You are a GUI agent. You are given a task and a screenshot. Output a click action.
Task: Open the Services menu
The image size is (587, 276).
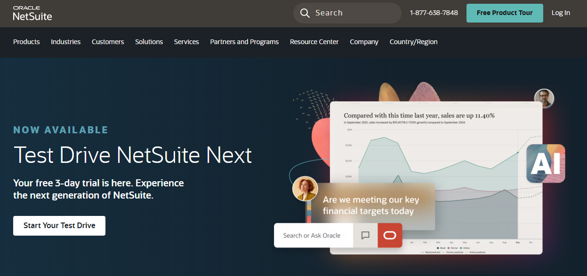click(186, 42)
